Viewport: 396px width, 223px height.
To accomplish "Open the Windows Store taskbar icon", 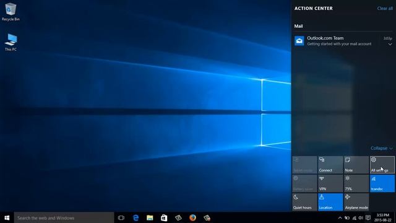I will pyautogui.click(x=164, y=217).
